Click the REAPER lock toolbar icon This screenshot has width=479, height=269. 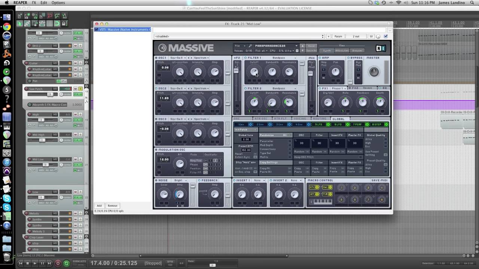click(65, 24)
